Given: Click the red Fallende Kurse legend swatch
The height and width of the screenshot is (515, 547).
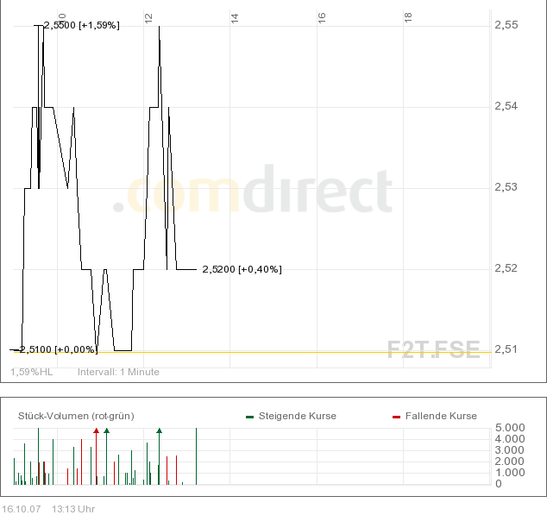Looking at the screenshot, I should pos(396,417).
